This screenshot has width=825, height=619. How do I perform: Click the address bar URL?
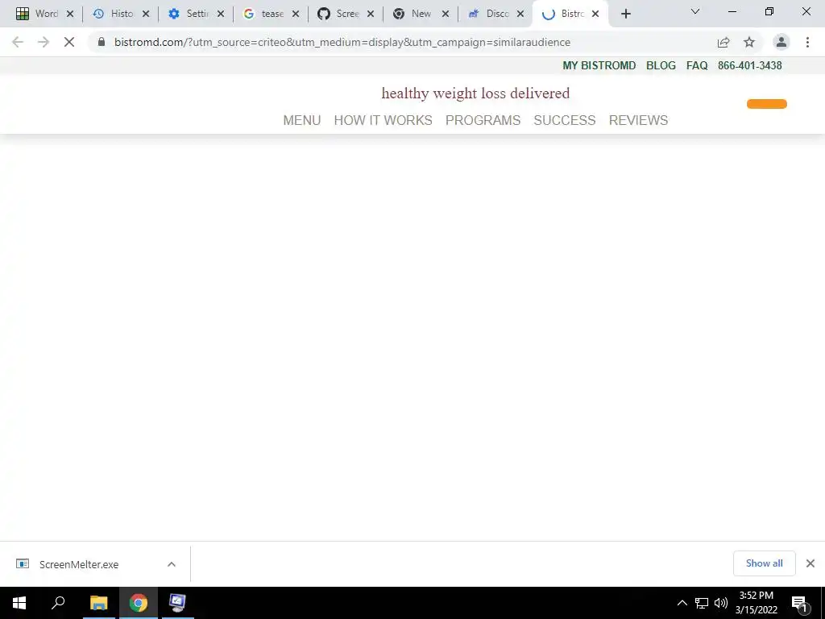click(x=342, y=42)
